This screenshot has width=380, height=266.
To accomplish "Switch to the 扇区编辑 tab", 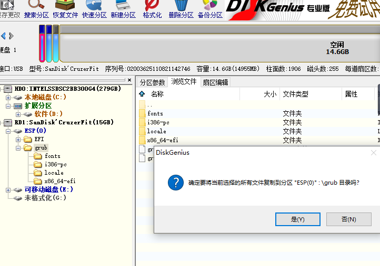I will [x=215, y=82].
